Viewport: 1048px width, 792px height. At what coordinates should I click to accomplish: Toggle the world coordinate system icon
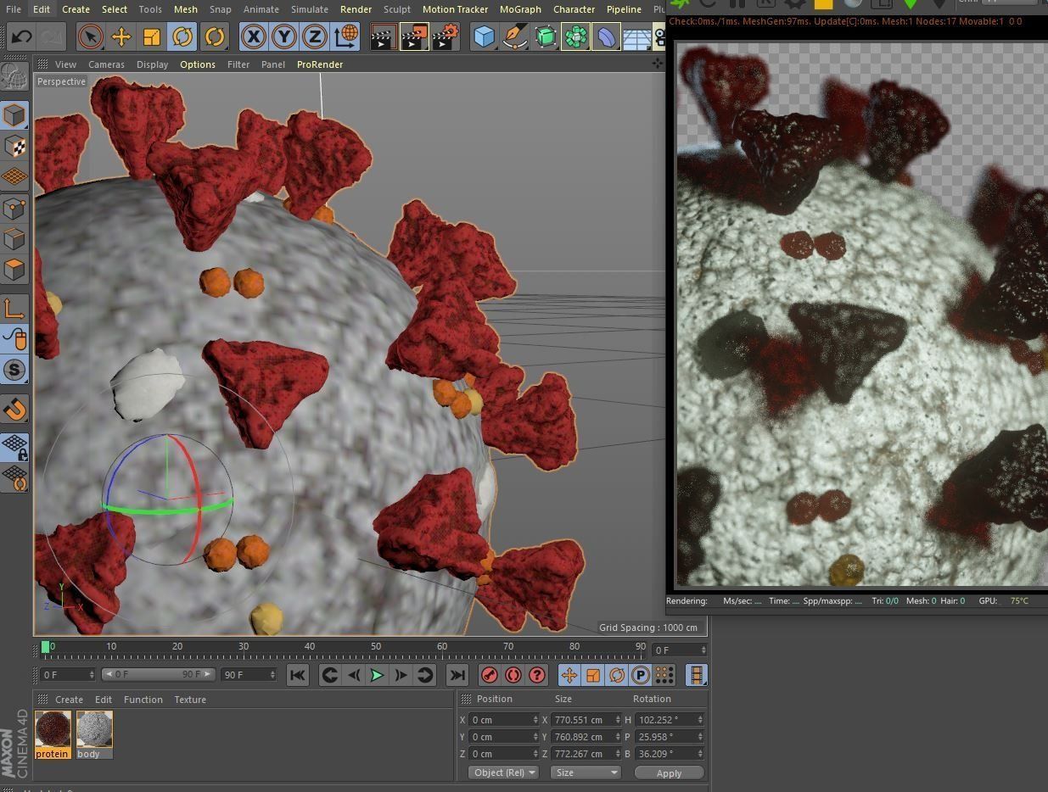345,36
